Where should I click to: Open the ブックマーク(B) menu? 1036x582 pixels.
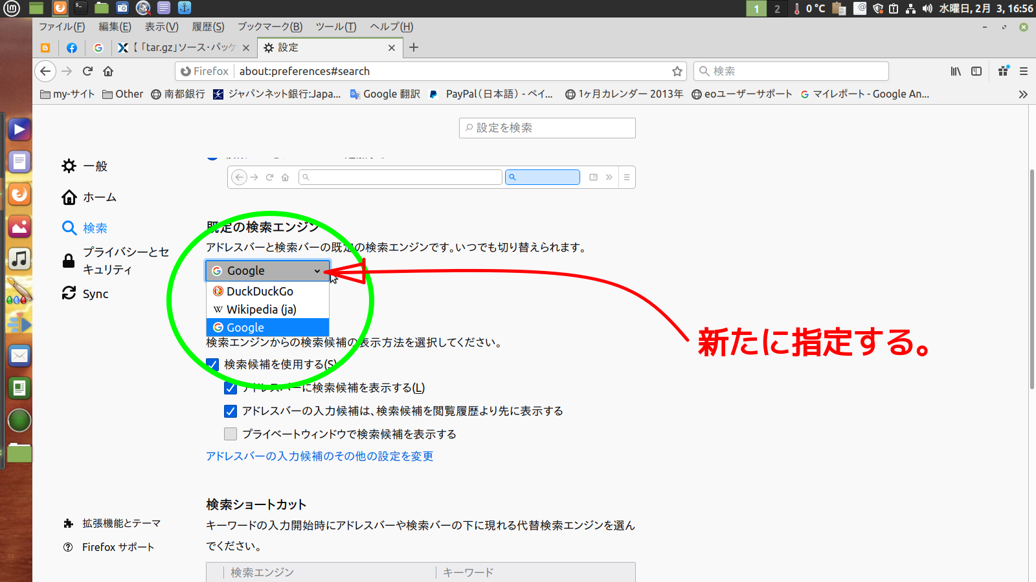tap(270, 27)
